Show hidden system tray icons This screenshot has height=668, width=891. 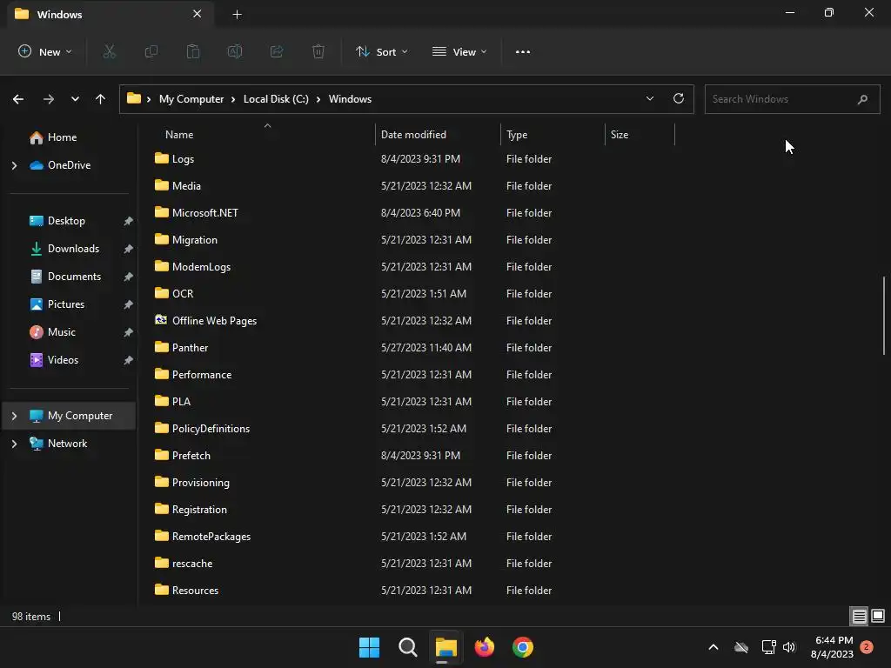pos(713,647)
